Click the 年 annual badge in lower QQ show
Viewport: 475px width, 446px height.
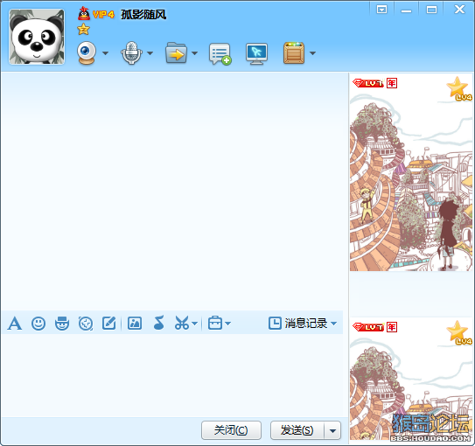(x=392, y=327)
